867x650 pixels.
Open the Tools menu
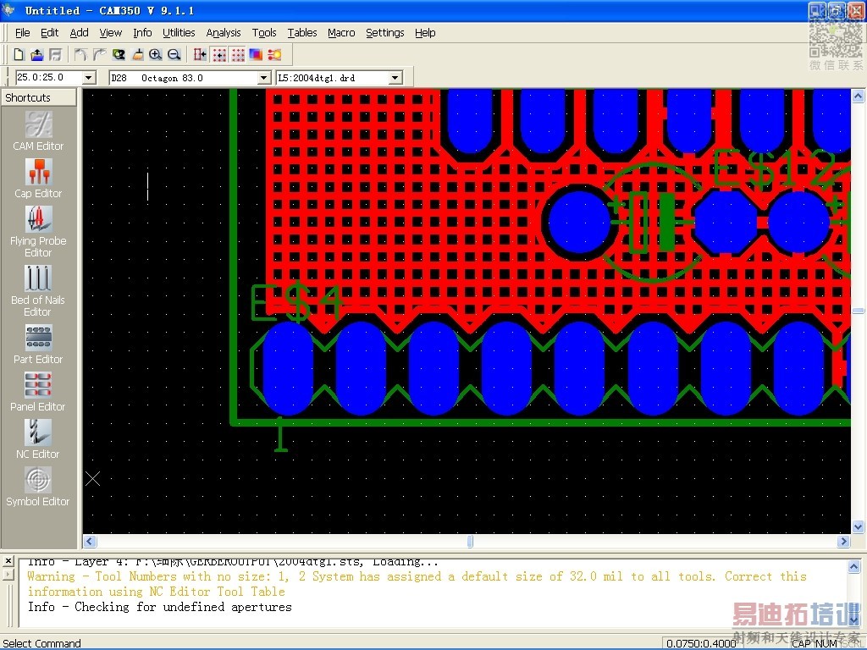[x=264, y=33]
